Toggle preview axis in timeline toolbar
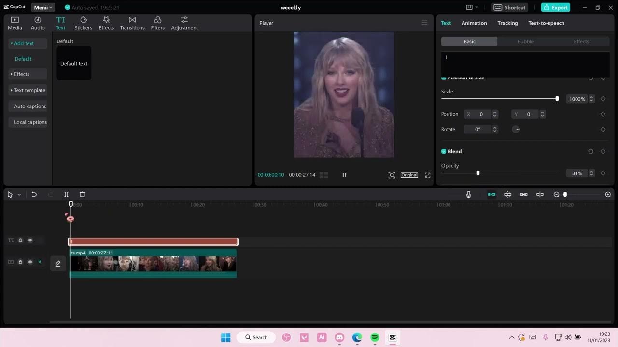The width and height of the screenshot is (618, 347). click(540, 194)
